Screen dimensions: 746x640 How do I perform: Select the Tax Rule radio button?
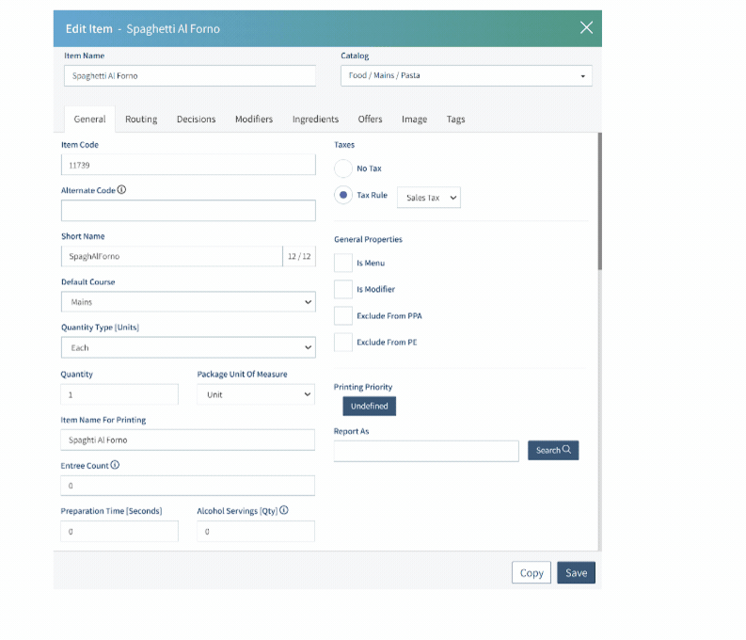pyautogui.click(x=343, y=195)
